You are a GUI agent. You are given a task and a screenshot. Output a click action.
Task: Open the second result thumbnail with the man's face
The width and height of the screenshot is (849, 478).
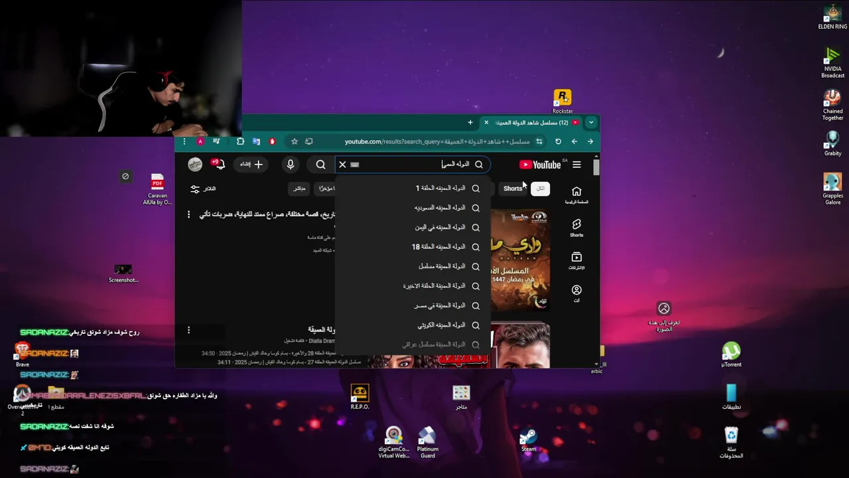pos(520,345)
